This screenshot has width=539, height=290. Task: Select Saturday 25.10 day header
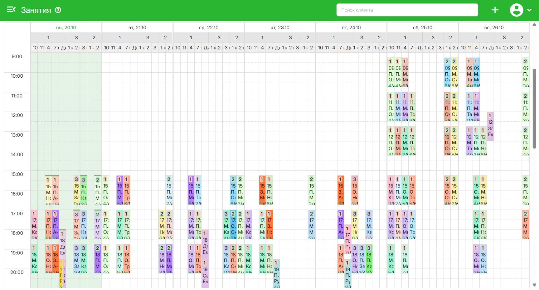click(422, 28)
